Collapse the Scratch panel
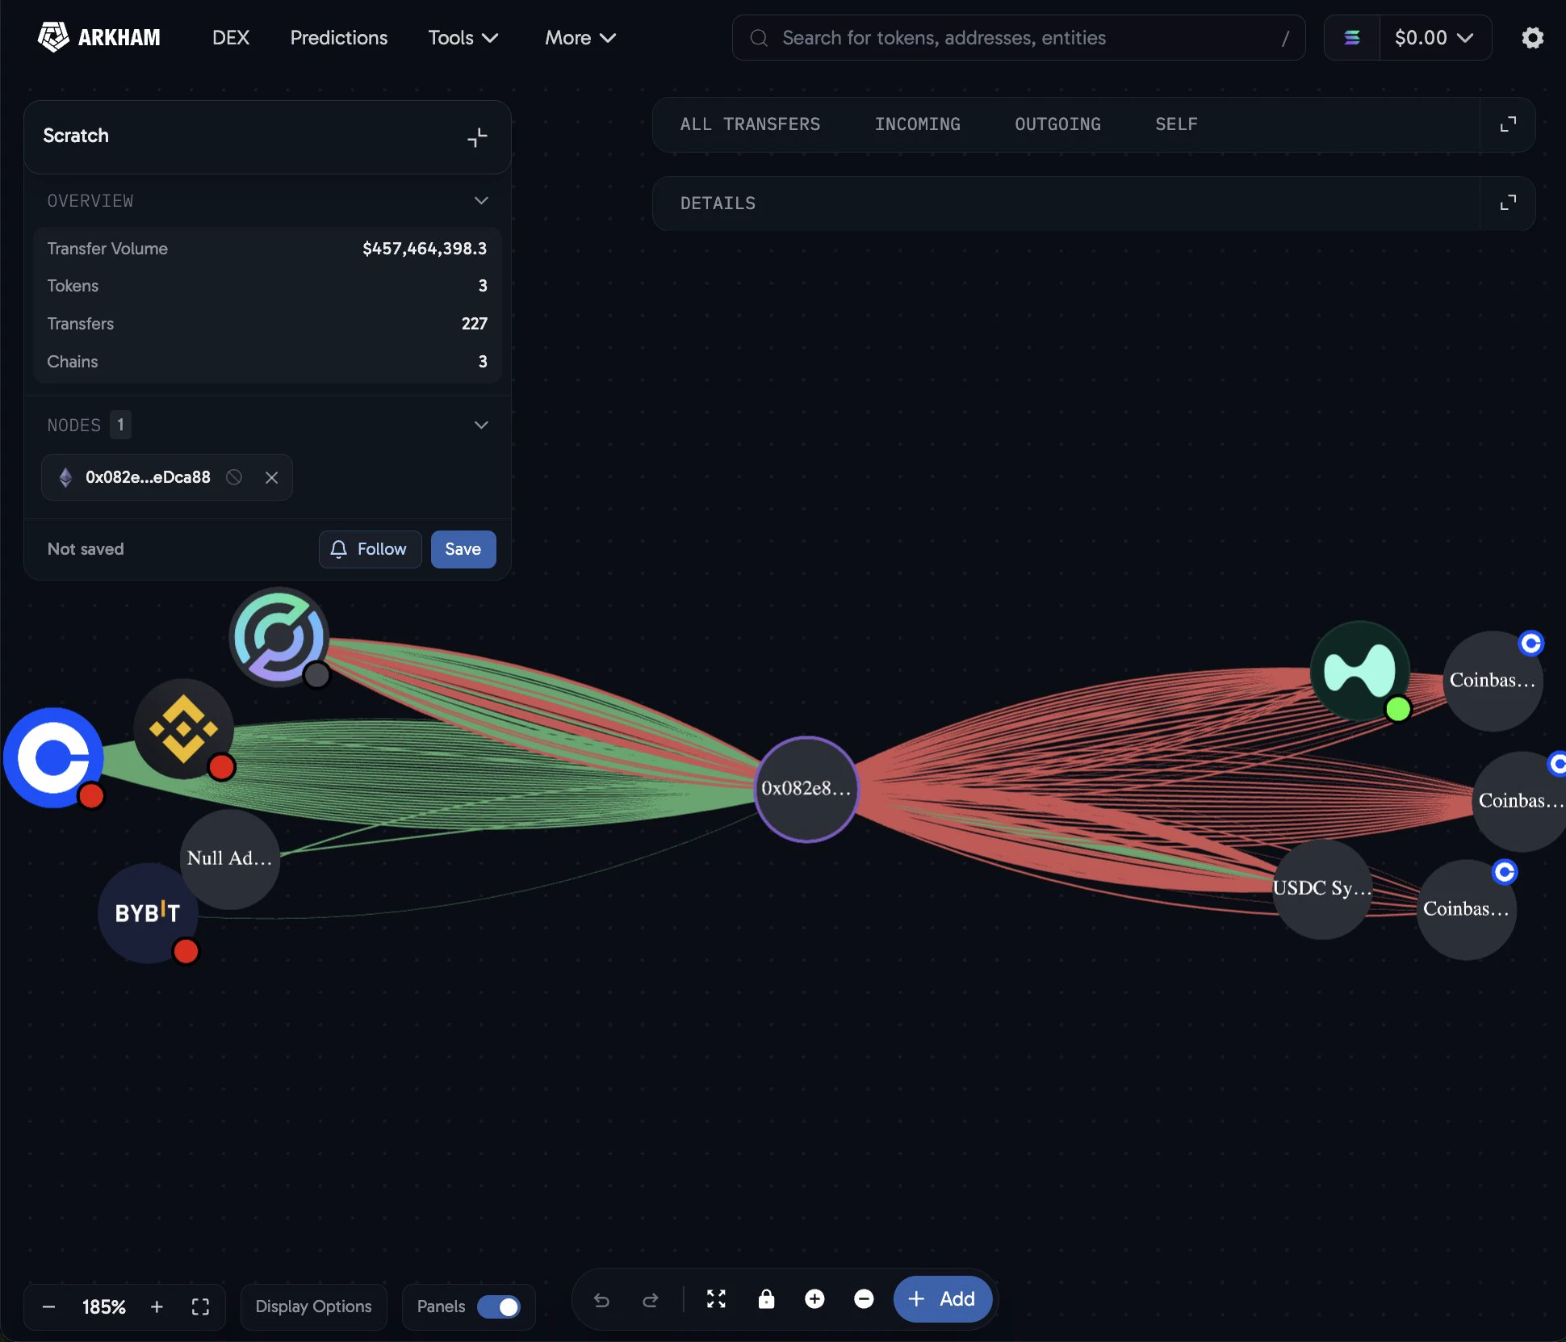Image resolution: width=1566 pixels, height=1342 pixels. point(477,137)
